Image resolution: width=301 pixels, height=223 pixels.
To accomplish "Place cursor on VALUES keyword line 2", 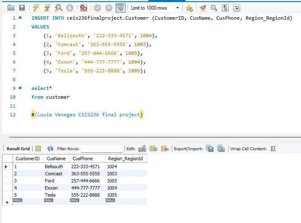I will (40, 27).
